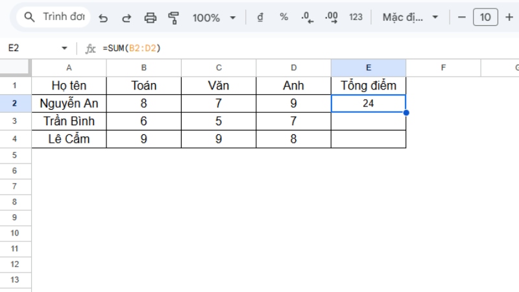The image size is (519, 292).
Task: Click the Print icon
Action: click(151, 18)
